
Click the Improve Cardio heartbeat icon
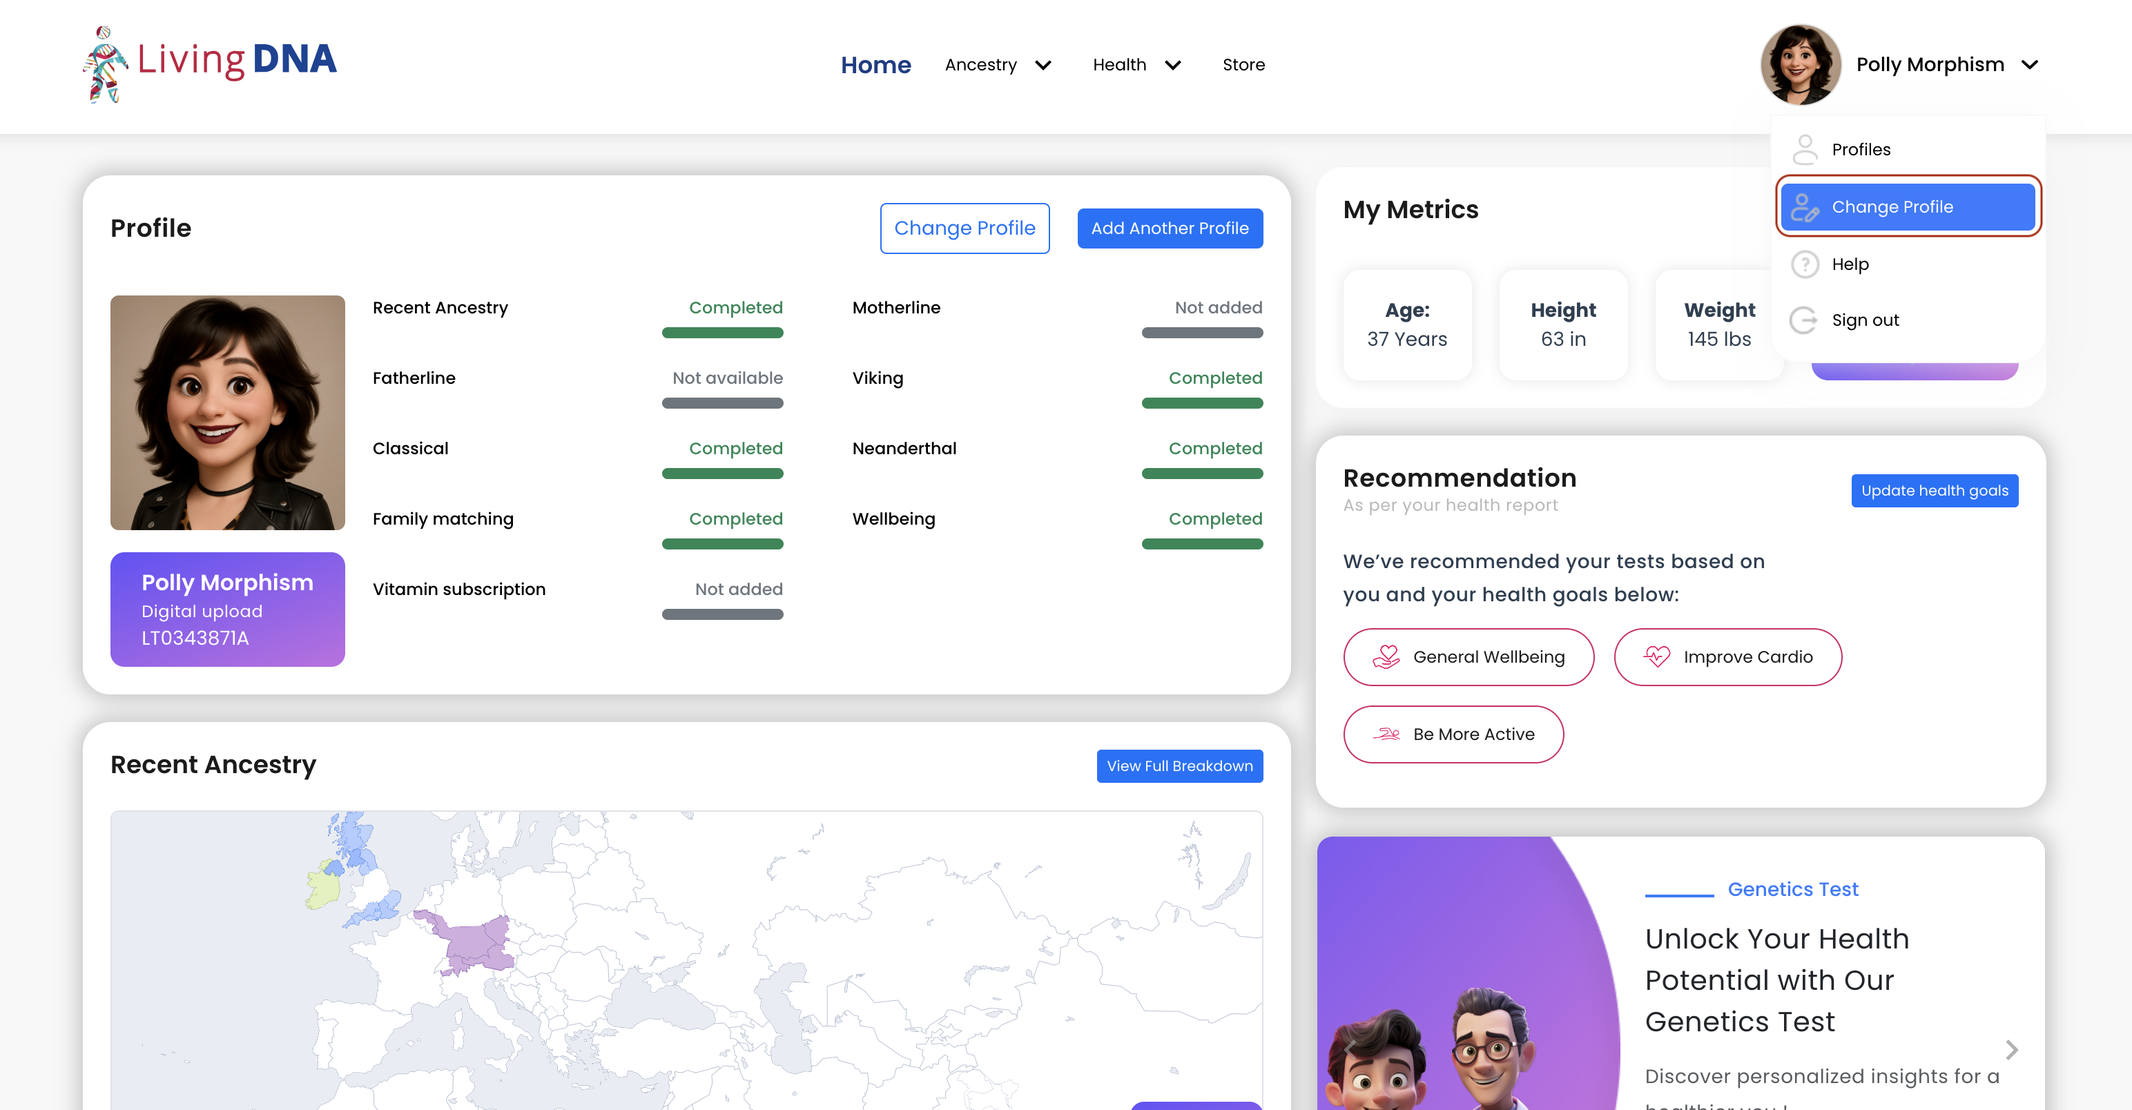[1657, 657]
